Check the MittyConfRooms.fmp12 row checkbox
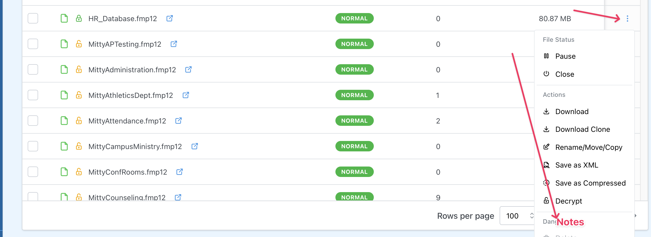Screen dimensions: 651x237 pos(33,172)
